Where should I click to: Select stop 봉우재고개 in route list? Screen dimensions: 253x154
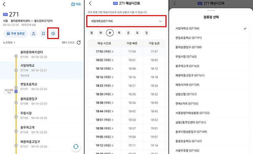point(42,130)
